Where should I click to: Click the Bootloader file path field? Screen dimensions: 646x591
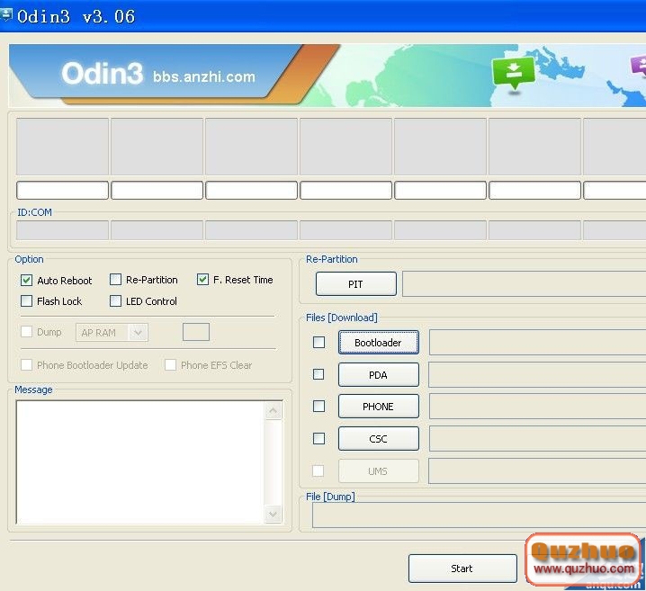537,342
